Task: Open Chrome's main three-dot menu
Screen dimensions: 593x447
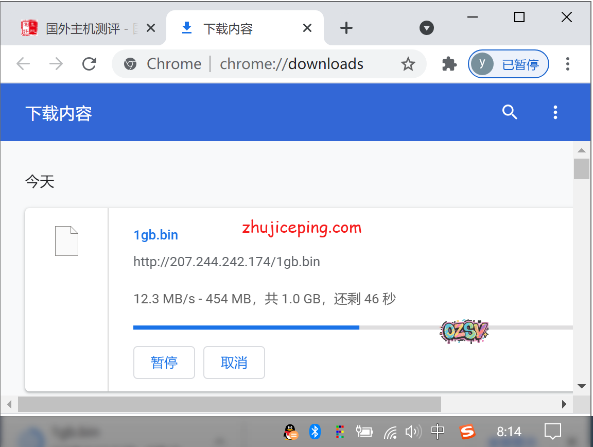Action: pos(567,64)
